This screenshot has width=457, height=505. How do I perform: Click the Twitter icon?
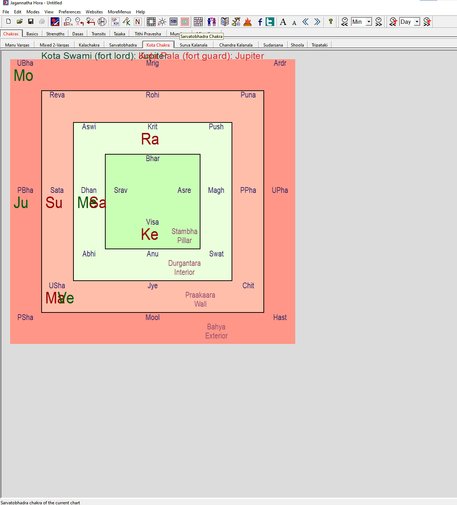coord(270,22)
